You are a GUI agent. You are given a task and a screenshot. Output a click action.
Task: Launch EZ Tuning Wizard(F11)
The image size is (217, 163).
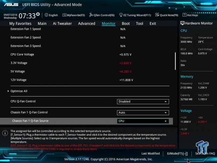pyautogui.click(x=135, y=15)
